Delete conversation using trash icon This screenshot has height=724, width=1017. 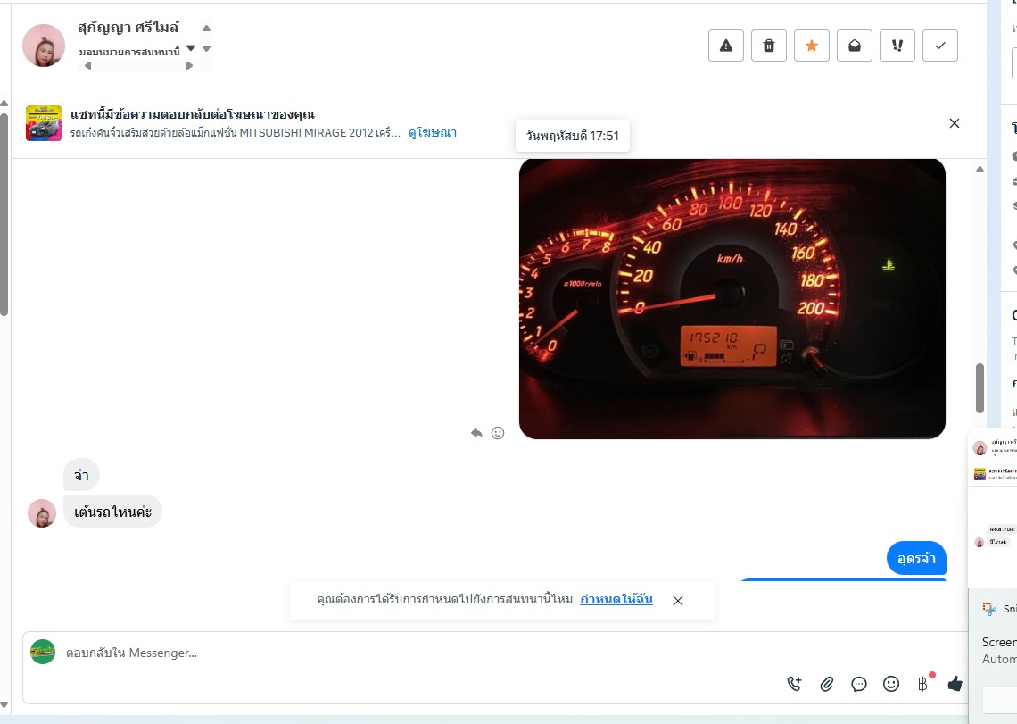(769, 46)
